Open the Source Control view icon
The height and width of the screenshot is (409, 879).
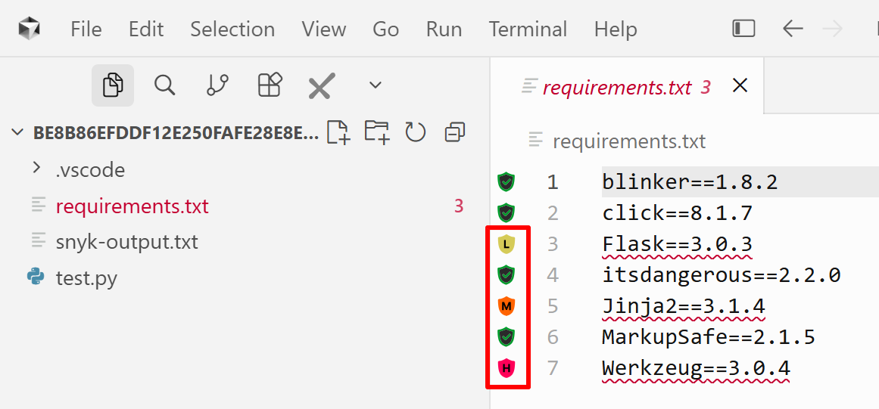coord(217,85)
